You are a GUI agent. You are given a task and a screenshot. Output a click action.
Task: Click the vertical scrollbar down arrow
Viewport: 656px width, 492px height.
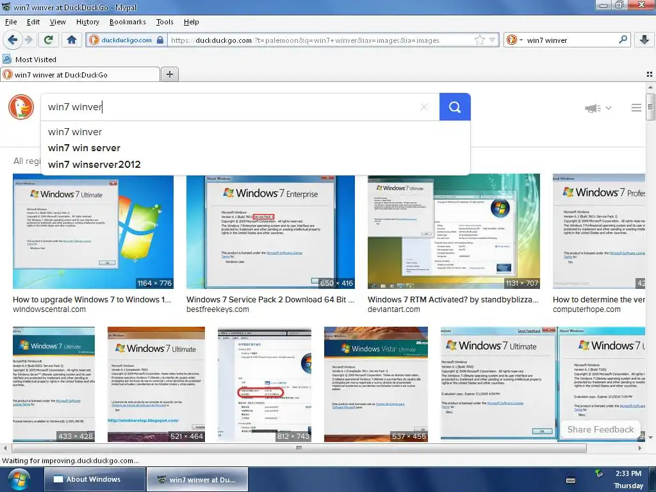tap(650, 438)
